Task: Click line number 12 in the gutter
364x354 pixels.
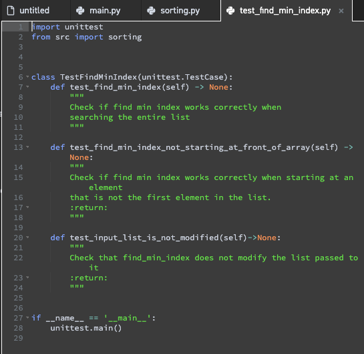Action: click(18, 137)
